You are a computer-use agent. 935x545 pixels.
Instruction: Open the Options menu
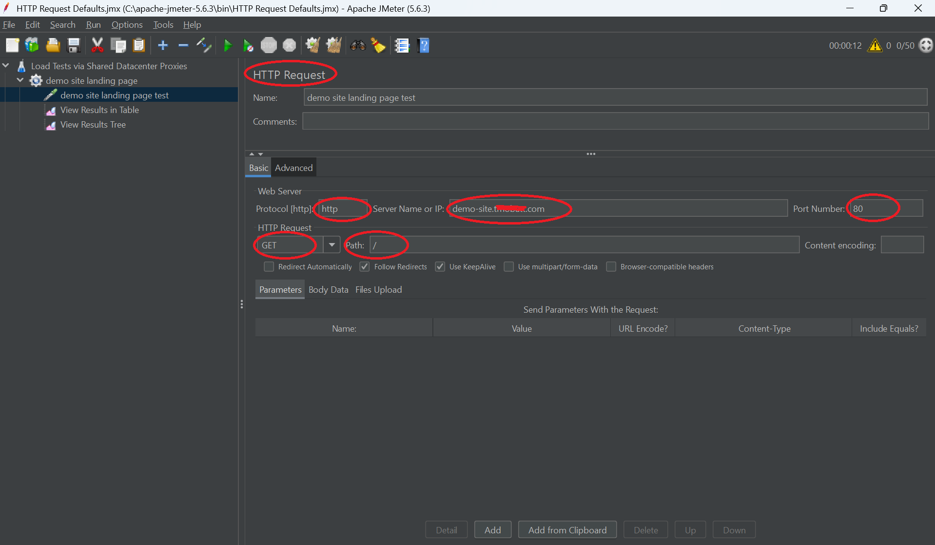click(x=127, y=24)
